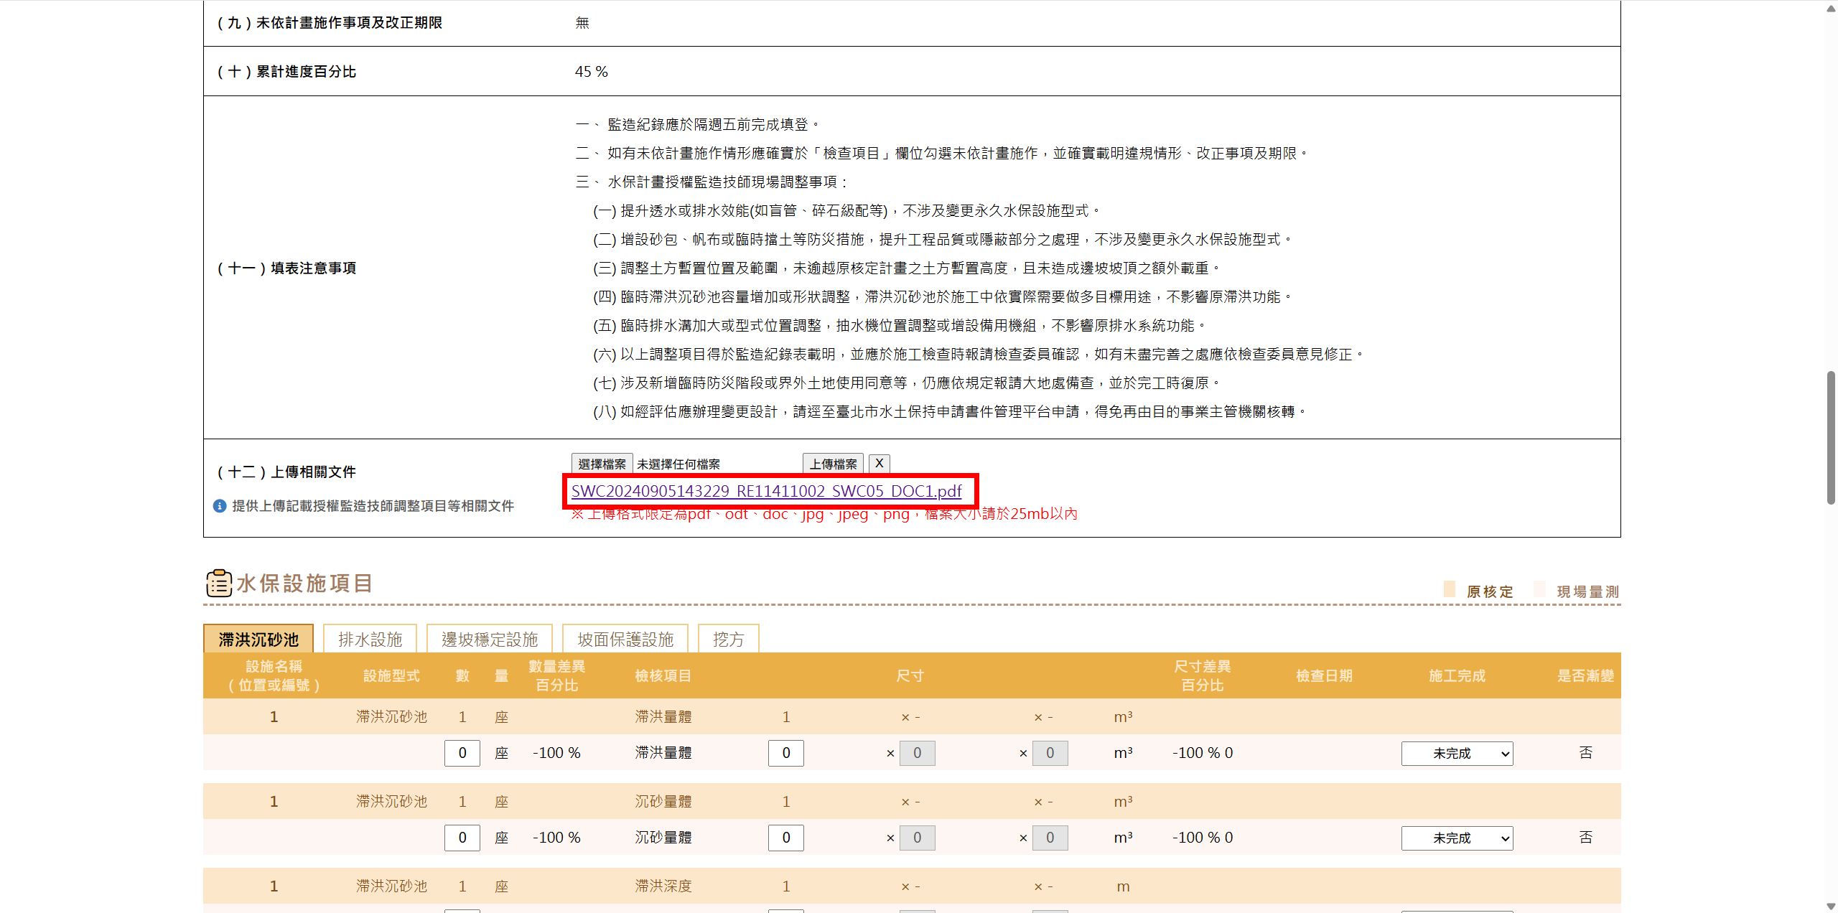Click the page vertical scrollbar thumb

[1831, 438]
